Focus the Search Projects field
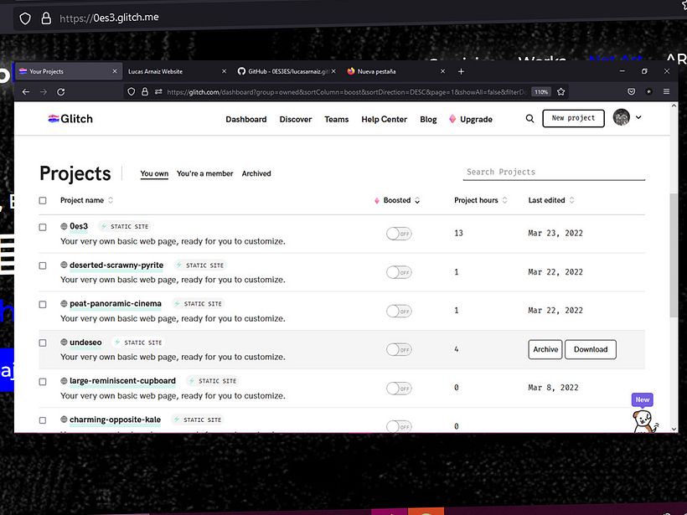Image resolution: width=687 pixels, height=515 pixels. click(554, 173)
